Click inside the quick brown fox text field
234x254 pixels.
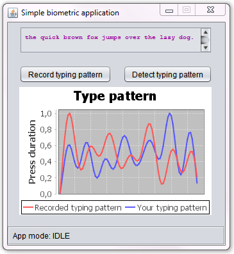(x=111, y=40)
